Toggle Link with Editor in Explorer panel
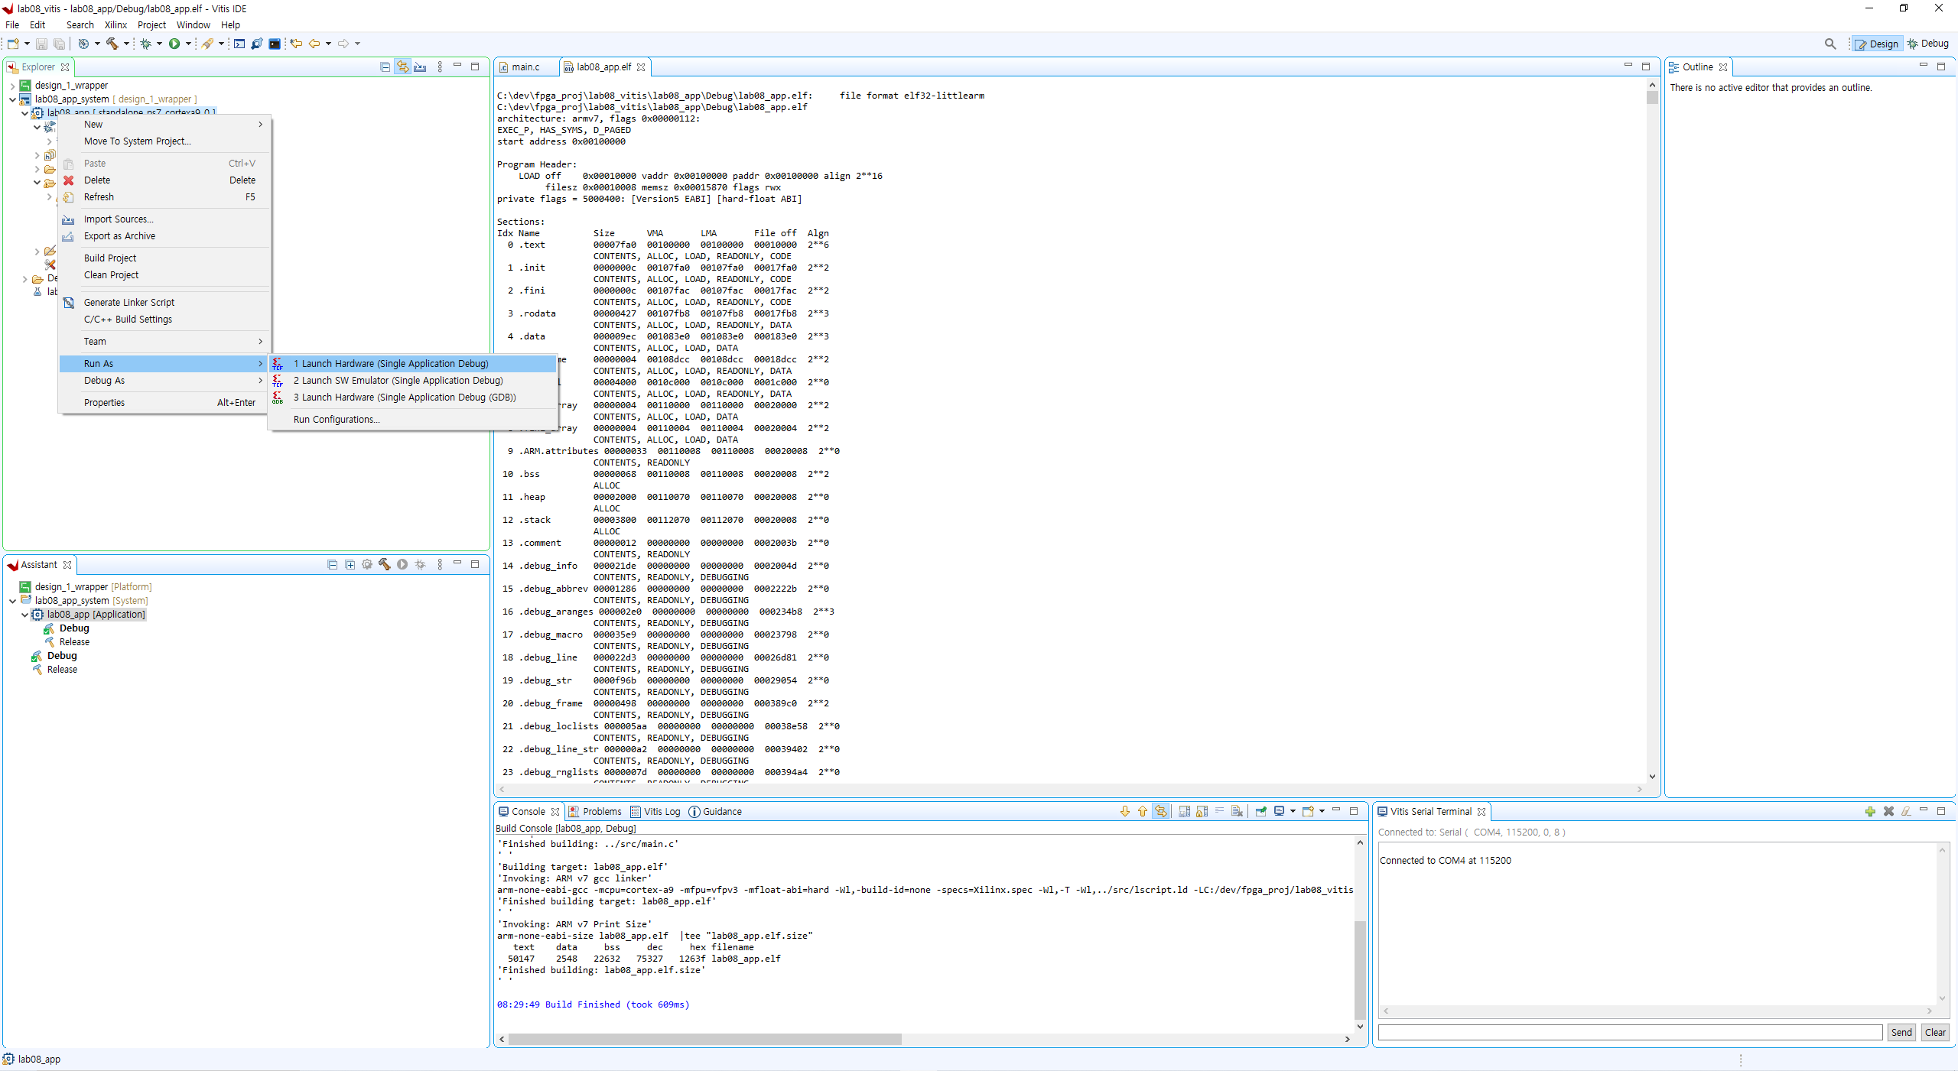This screenshot has height=1071, width=1958. coord(402,67)
